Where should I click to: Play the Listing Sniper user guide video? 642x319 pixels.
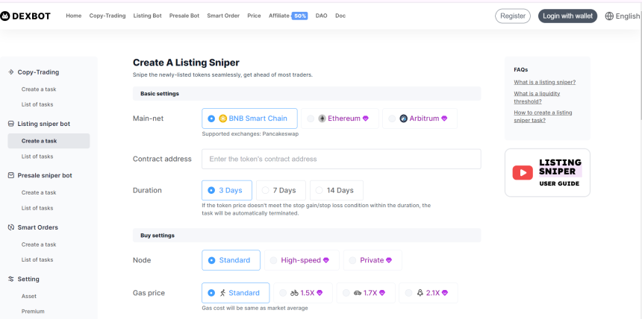[523, 173]
